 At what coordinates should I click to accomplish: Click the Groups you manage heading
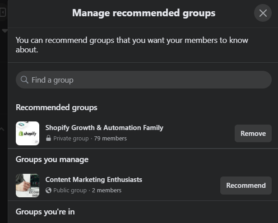point(52,159)
